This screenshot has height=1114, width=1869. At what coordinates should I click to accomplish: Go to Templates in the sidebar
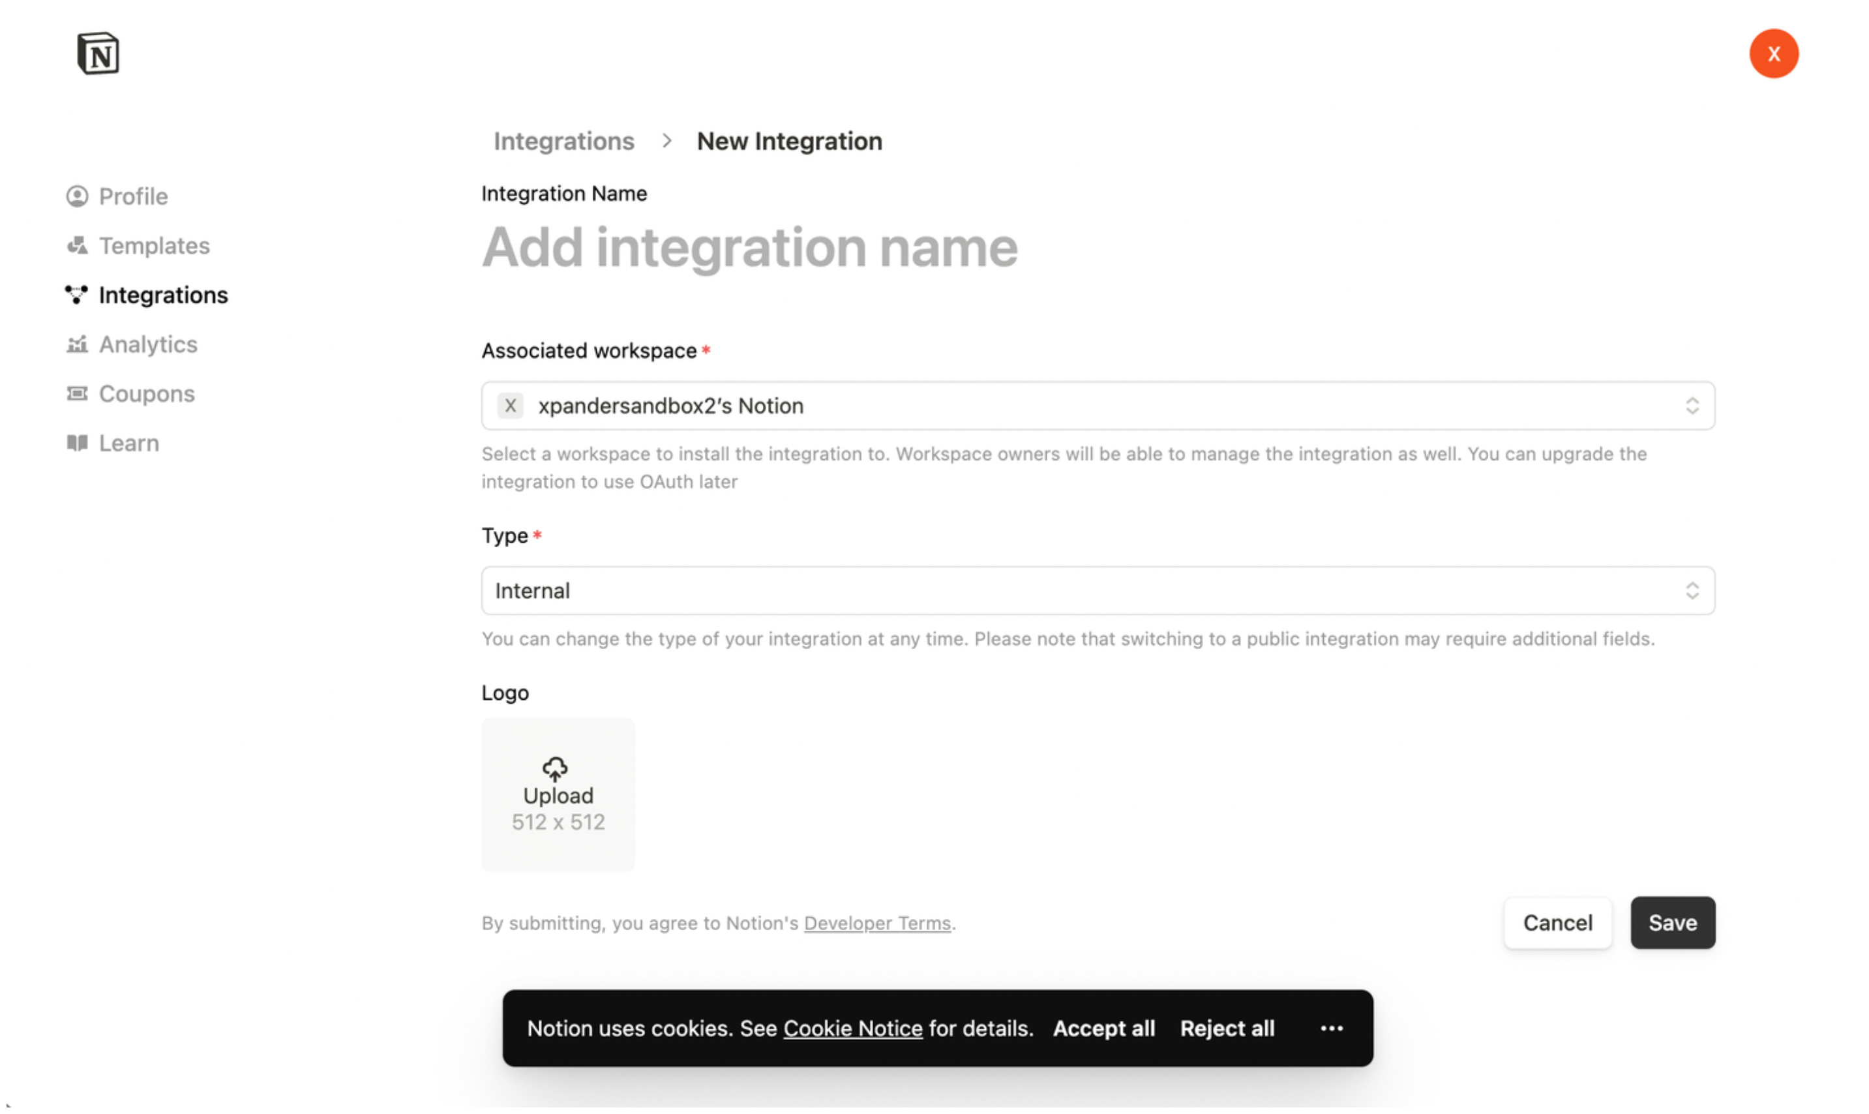[x=154, y=245]
